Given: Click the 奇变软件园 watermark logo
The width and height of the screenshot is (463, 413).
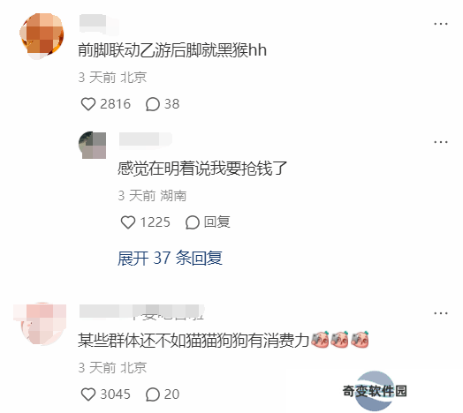Looking at the screenshot, I should click(375, 391).
